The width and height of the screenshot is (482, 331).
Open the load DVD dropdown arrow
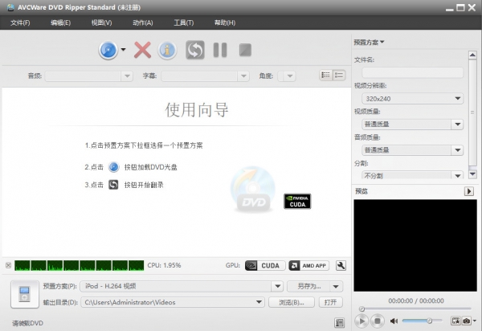(123, 50)
